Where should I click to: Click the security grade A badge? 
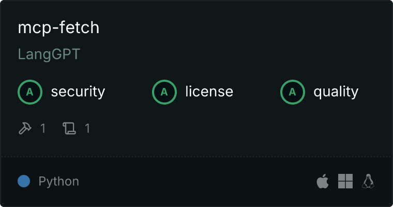[30, 92]
